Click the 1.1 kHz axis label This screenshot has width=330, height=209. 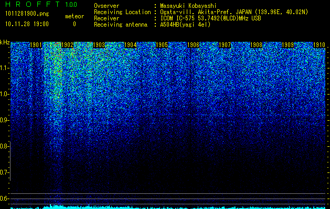click(4, 68)
